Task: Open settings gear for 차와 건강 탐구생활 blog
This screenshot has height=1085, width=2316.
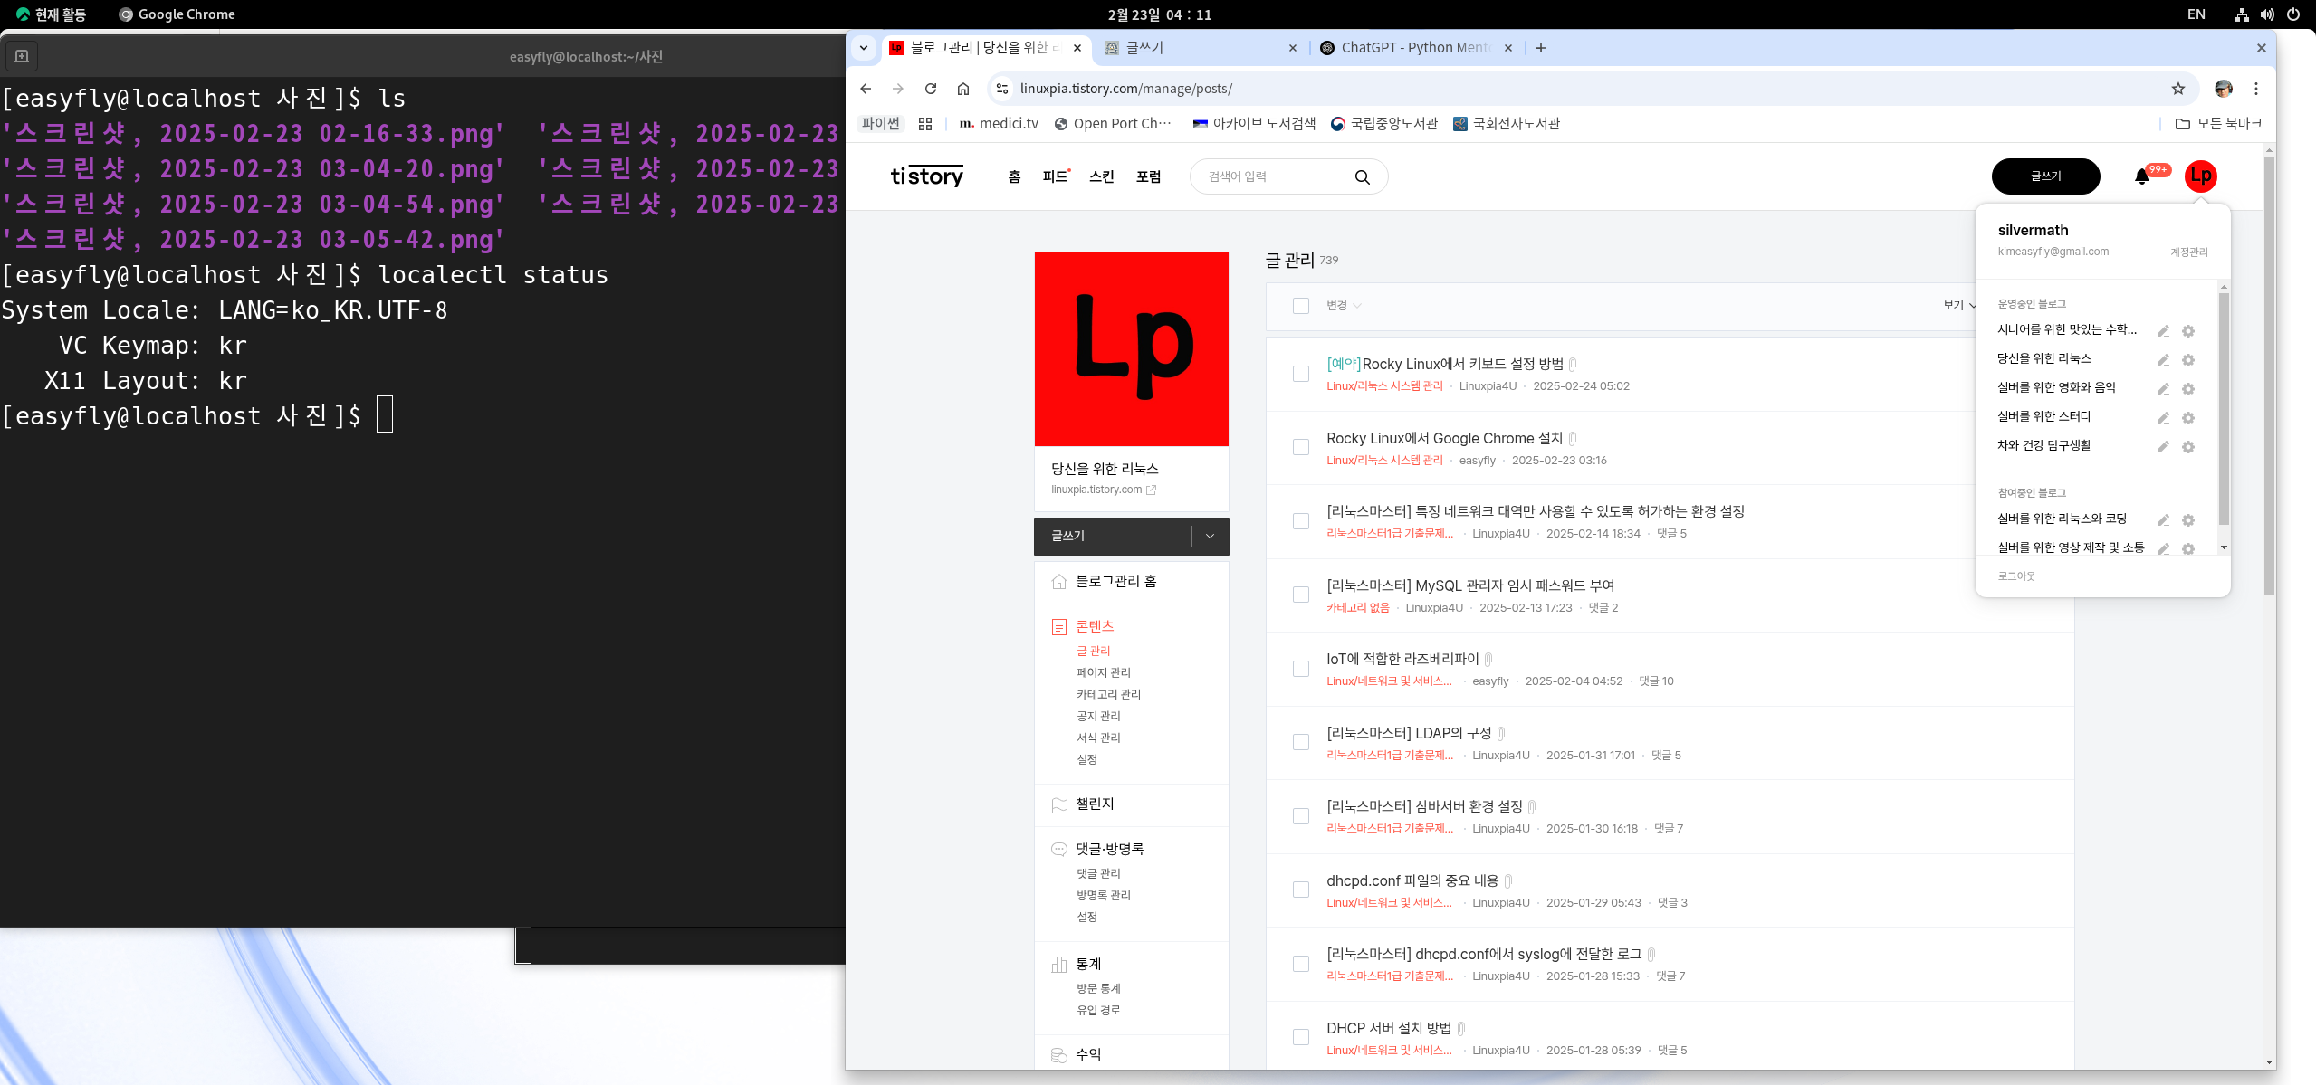Action: tap(2188, 447)
